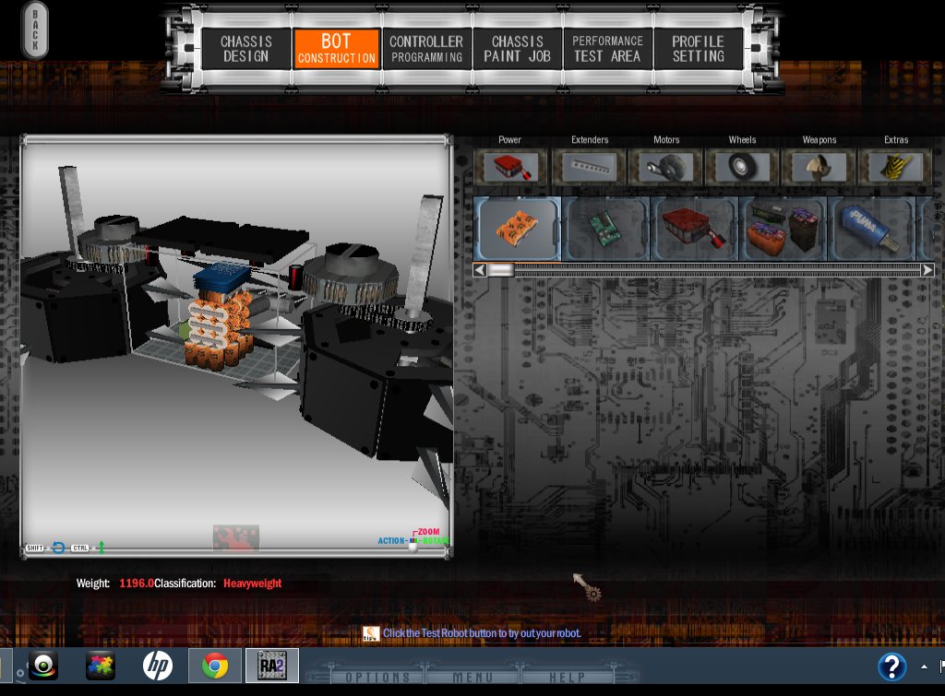This screenshot has height=696, width=945.
Task: Open the Motors components category
Action: point(666,167)
